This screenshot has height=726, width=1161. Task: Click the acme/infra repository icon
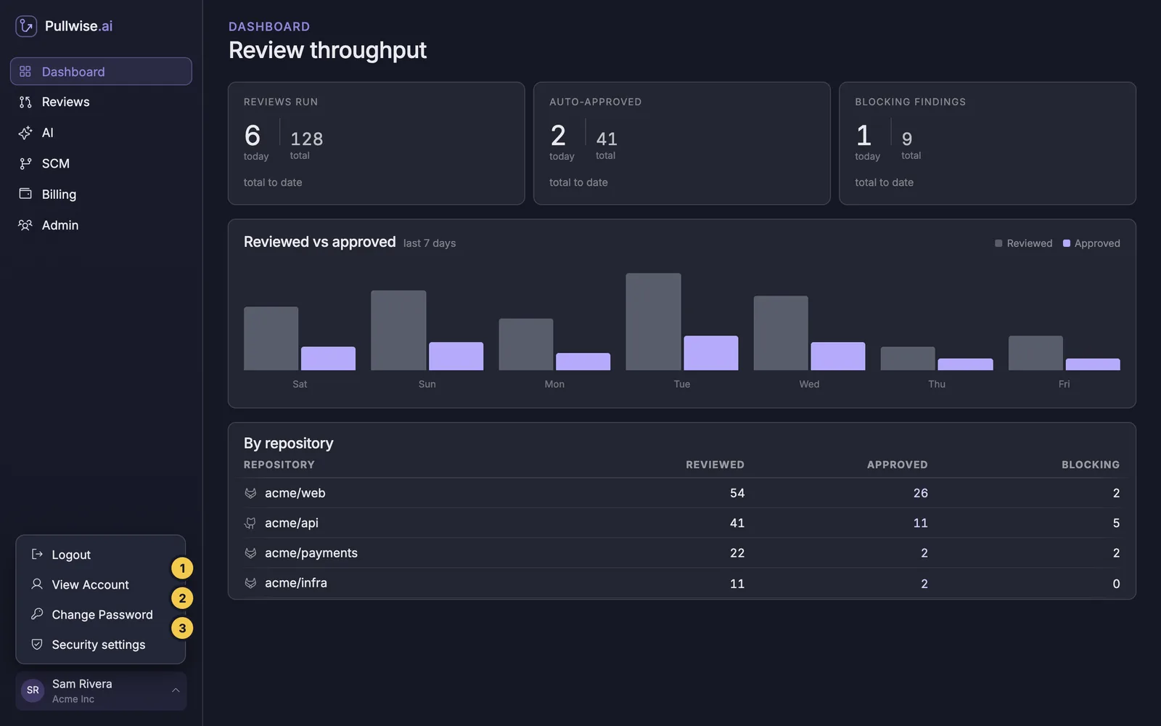point(250,583)
